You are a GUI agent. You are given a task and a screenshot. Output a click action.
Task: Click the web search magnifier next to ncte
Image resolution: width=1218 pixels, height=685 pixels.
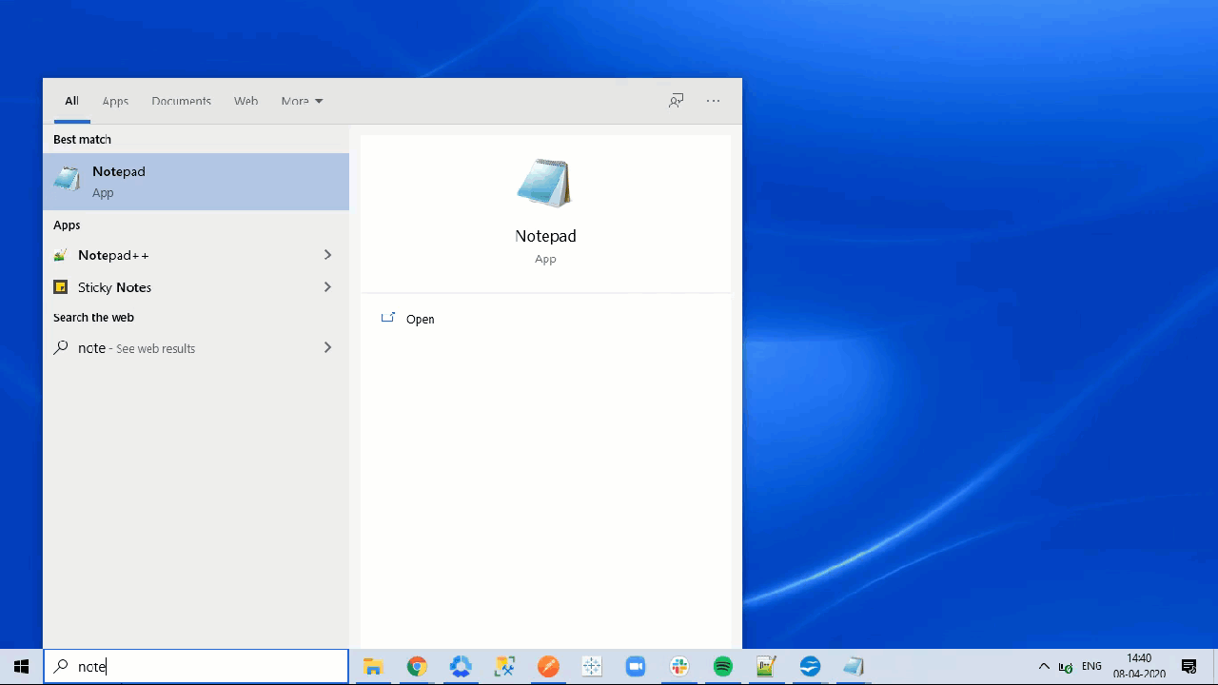tap(61, 348)
